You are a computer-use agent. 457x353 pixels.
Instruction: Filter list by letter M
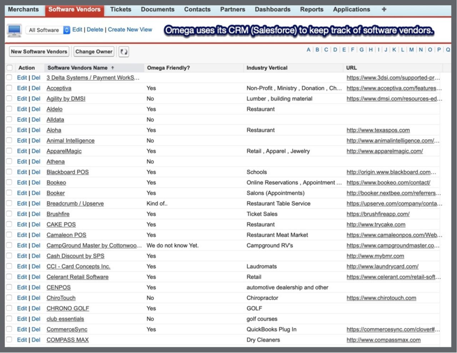pyautogui.click(x=411, y=50)
